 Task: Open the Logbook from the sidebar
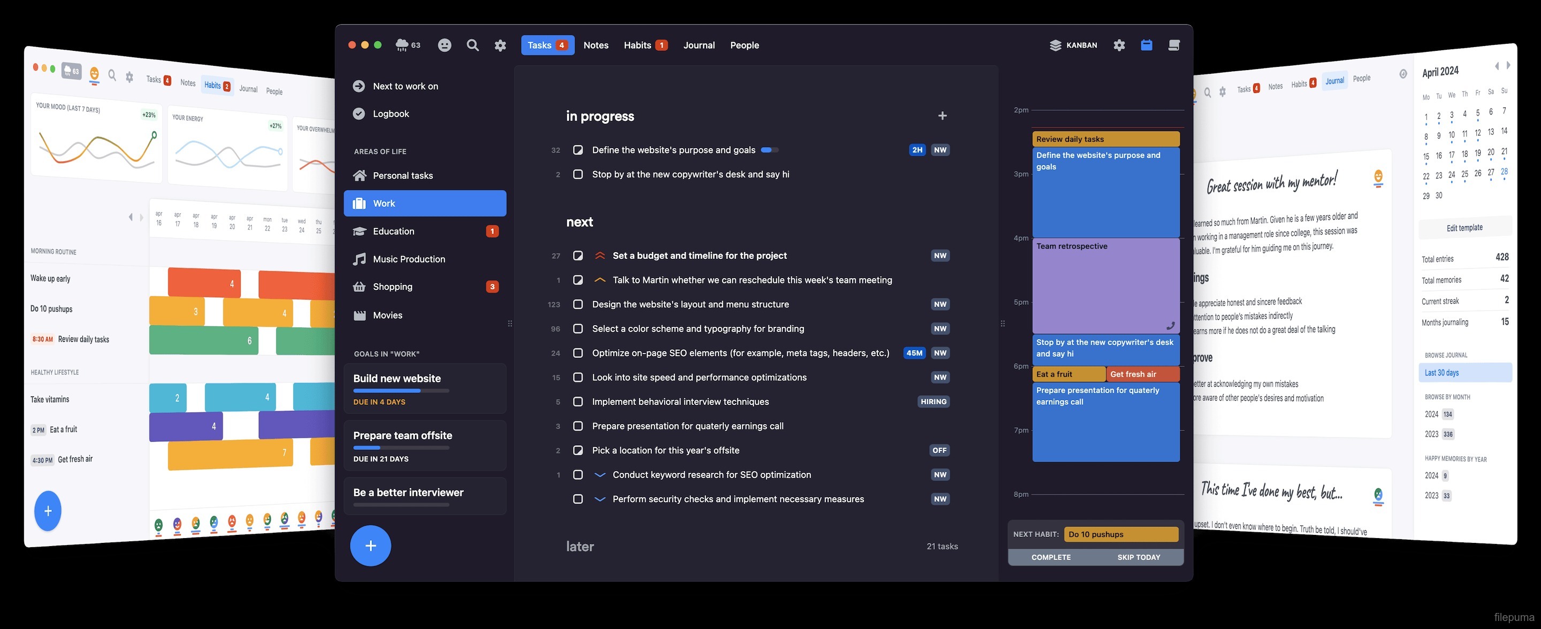point(391,113)
